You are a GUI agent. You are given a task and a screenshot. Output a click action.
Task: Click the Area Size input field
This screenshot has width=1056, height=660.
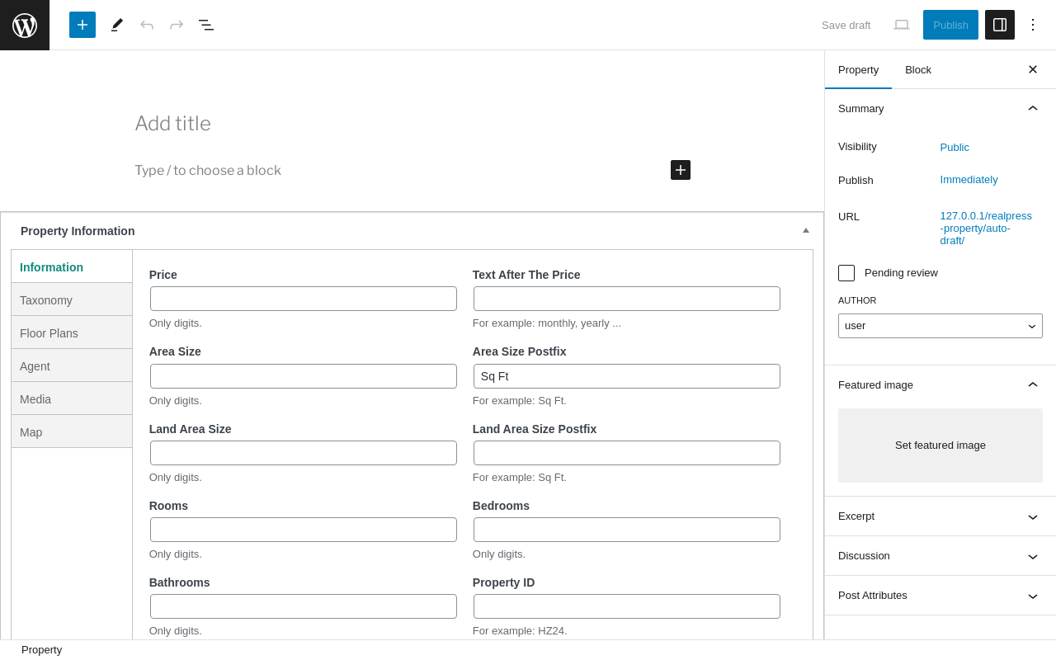click(304, 376)
